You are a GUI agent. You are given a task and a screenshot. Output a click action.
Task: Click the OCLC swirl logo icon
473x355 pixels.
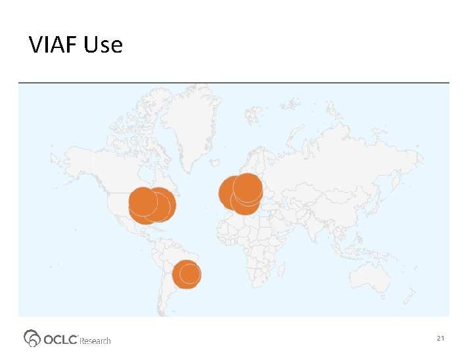32,338
